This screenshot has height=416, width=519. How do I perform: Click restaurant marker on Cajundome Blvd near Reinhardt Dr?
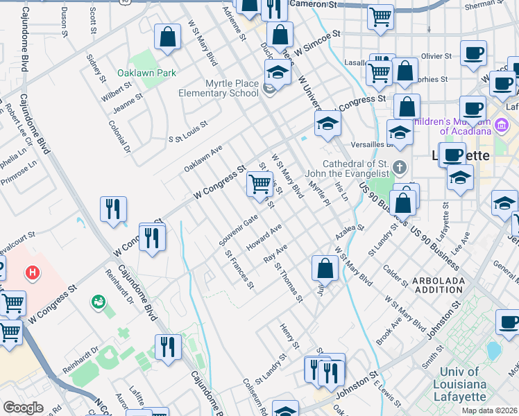(x=169, y=349)
